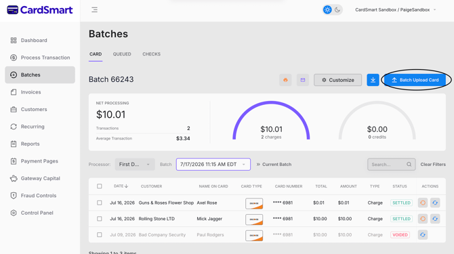454x254 pixels.
Task: Click the Discover card icon in Paul Rodgers row
Action: [254, 235]
